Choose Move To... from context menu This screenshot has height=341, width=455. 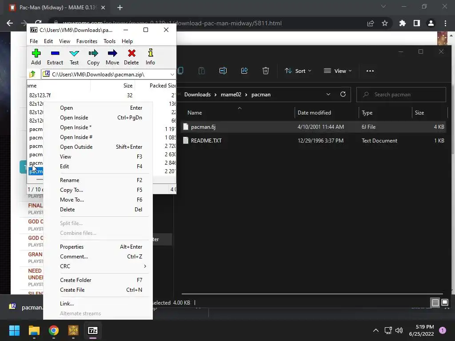98,200
